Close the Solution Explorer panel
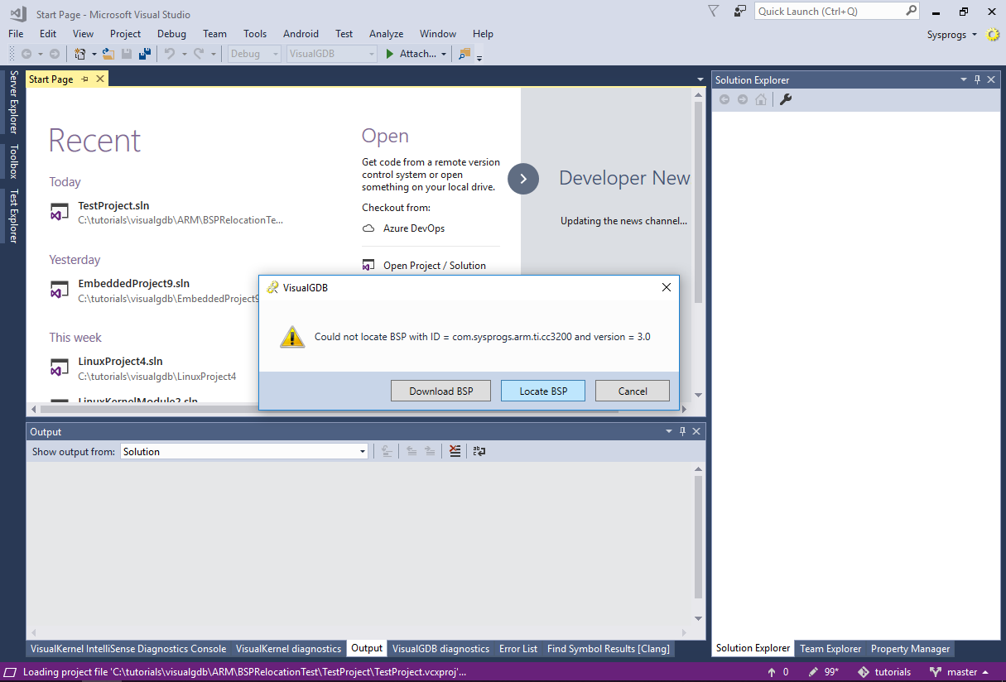 click(x=991, y=79)
